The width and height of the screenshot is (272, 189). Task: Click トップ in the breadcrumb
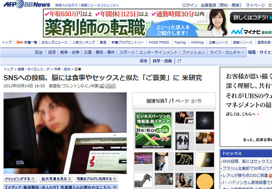(9, 69)
